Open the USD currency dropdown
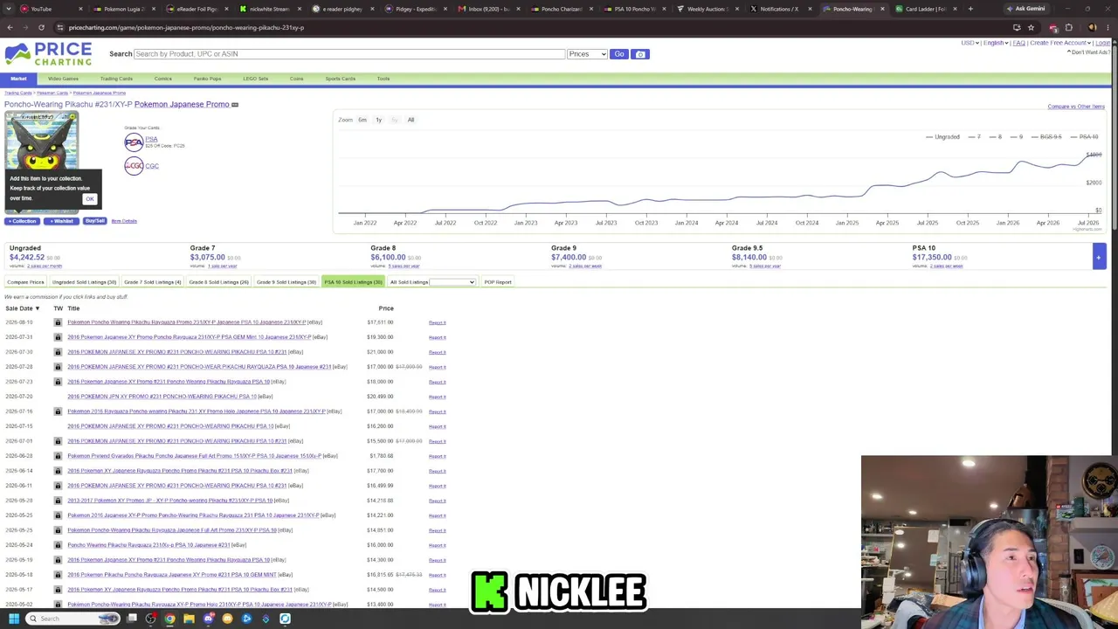 point(970,43)
